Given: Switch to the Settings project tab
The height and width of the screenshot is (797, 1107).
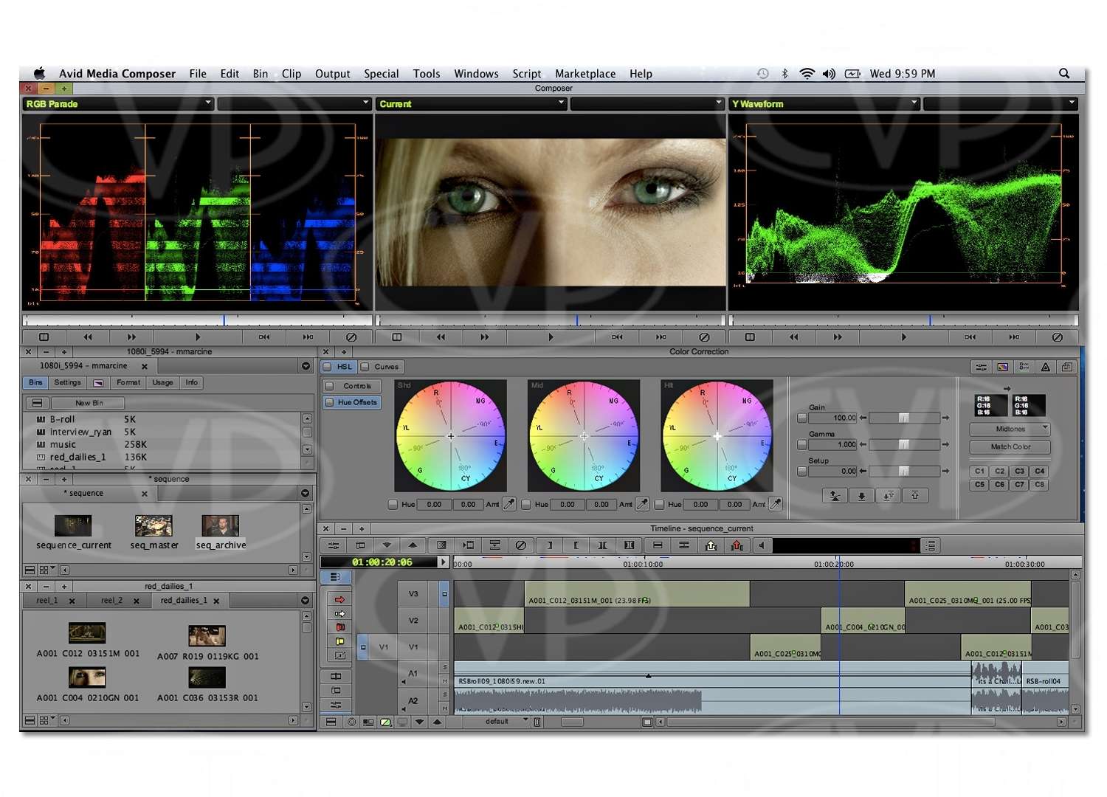Looking at the screenshot, I should (67, 382).
